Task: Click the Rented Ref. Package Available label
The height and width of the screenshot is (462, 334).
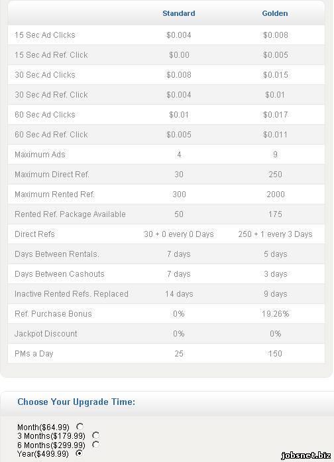Action: pyautogui.click(x=70, y=214)
